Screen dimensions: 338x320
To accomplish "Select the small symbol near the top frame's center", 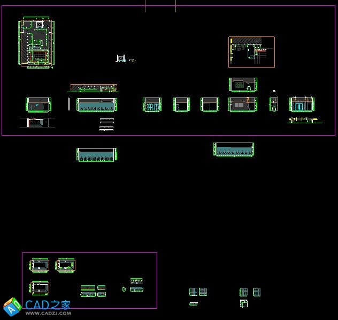I will [121, 59].
